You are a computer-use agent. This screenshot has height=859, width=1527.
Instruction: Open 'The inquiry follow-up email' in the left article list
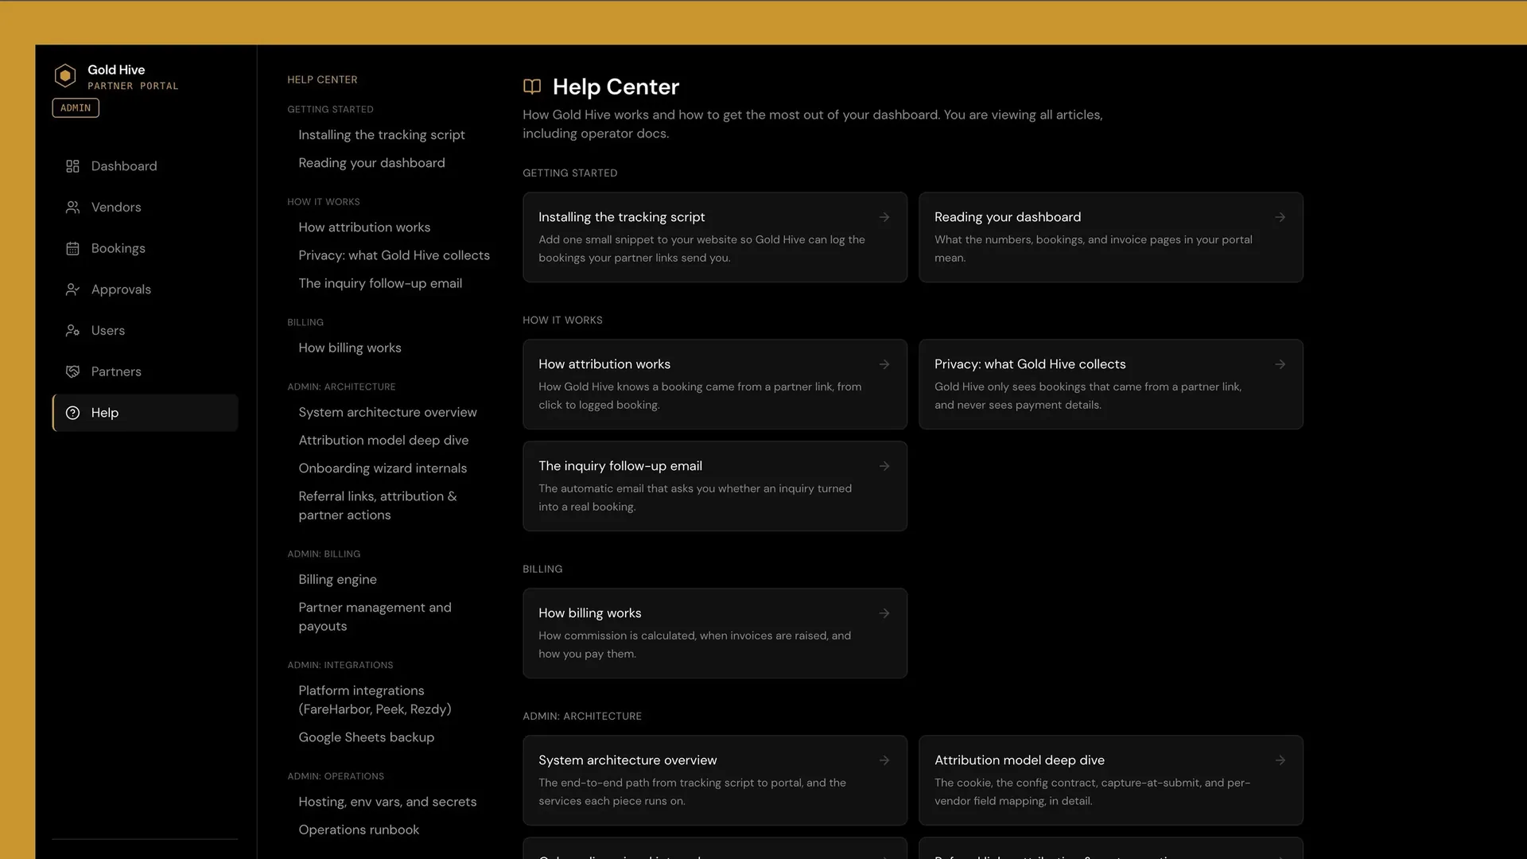pos(380,283)
